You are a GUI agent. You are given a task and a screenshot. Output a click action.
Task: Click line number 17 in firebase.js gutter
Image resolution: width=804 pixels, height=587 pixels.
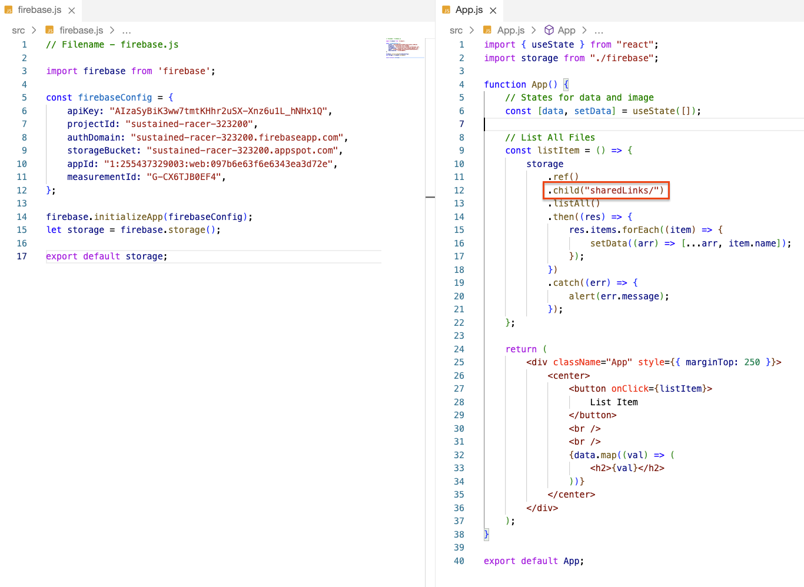22,256
